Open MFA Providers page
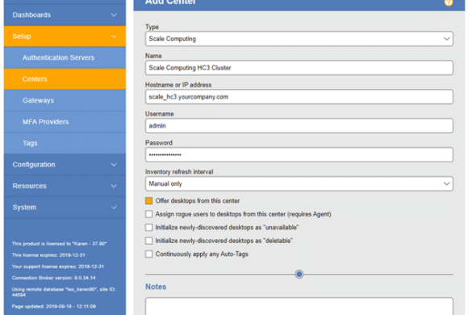Image resolution: width=472 pixels, height=315 pixels. click(x=65, y=122)
